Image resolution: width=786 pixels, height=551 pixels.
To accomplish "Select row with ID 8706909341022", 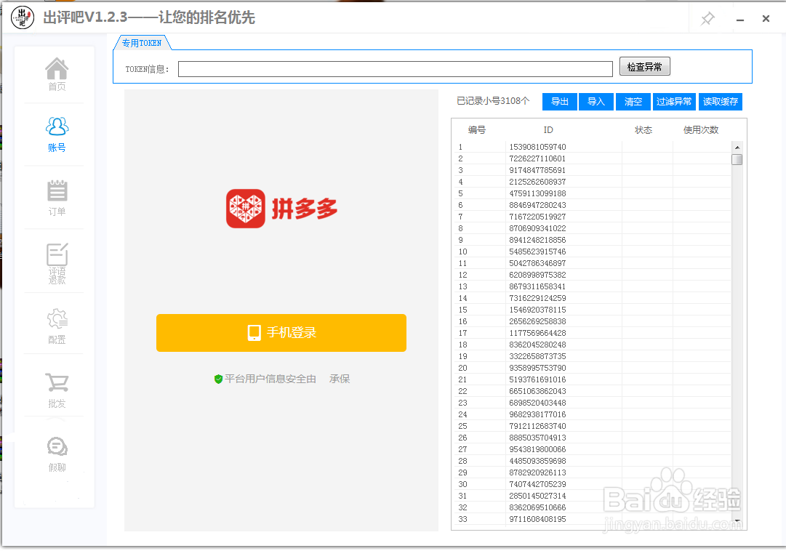I will coord(593,228).
